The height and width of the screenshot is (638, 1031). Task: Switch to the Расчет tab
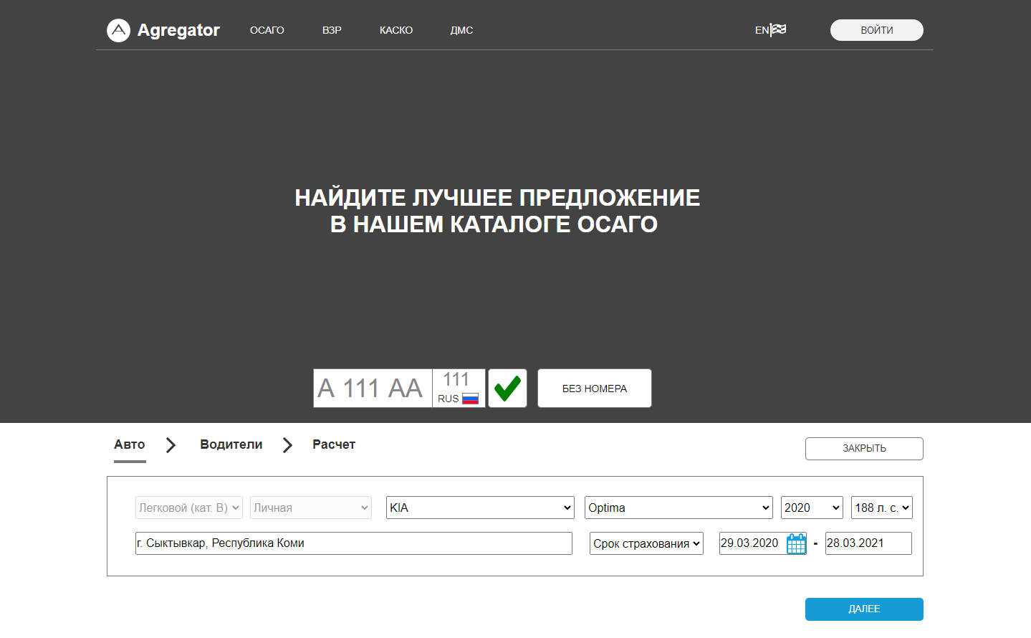pos(333,444)
